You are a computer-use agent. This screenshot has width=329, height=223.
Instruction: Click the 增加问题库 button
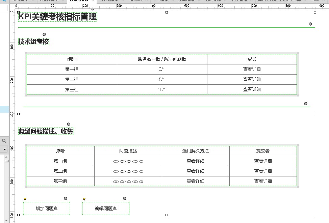(x=47, y=208)
